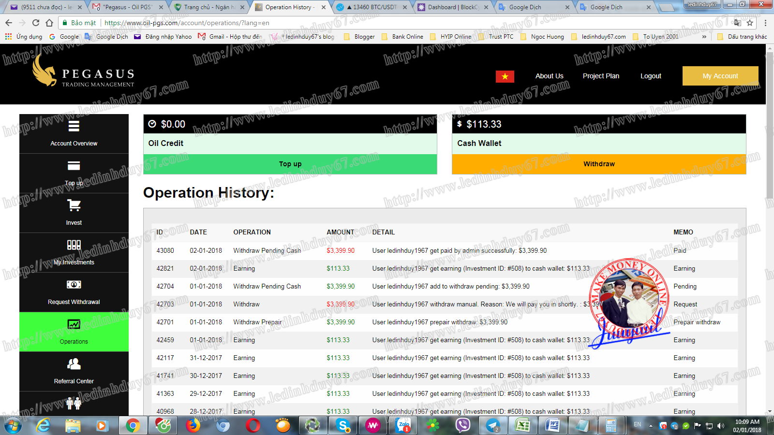The image size is (774, 435).
Task: Select the Vietnam flag language icon
Action: pyautogui.click(x=505, y=76)
